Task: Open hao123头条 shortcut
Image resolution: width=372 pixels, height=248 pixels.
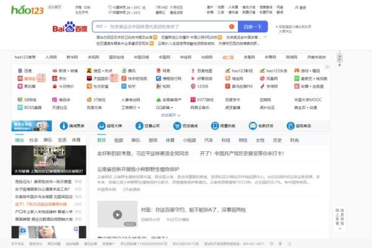Action: (273, 71)
